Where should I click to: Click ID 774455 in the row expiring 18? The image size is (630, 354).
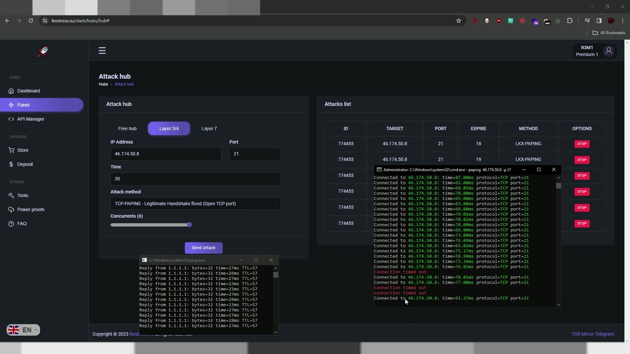pyautogui.click(x=346, y=144)
